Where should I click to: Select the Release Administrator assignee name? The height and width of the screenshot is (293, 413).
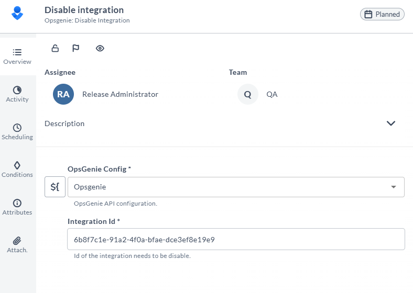pyautogui.click(x=120, y=94)
